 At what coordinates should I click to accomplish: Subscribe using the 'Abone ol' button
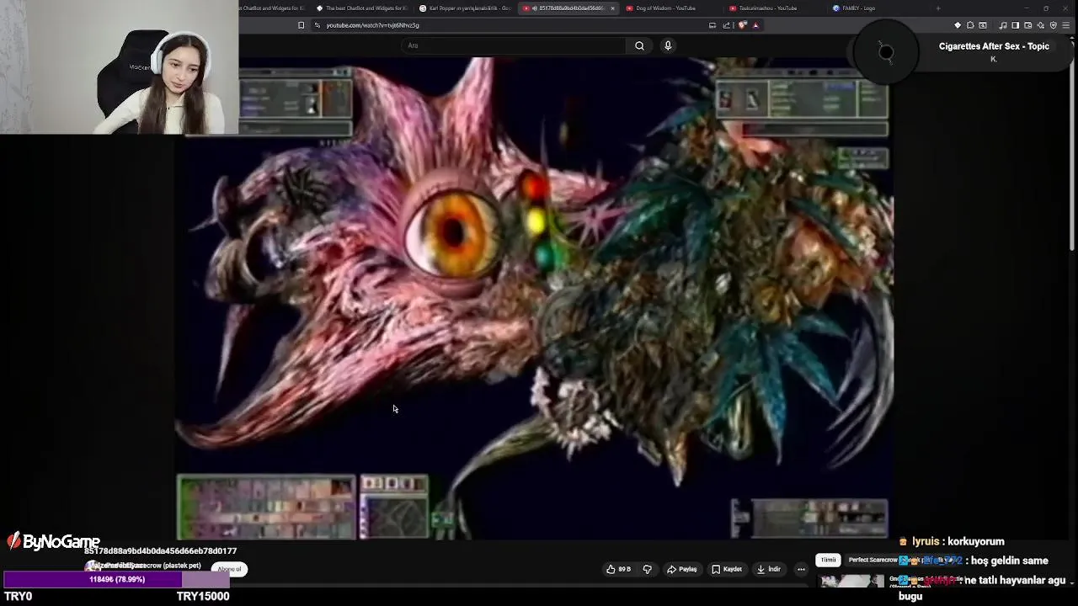click(229, 569)
